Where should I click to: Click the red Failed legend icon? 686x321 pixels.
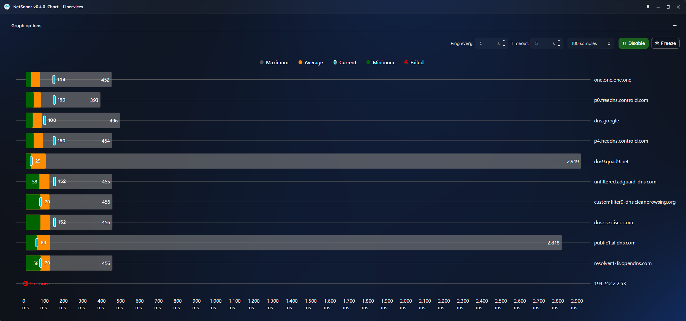[406, 62]
